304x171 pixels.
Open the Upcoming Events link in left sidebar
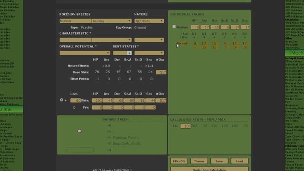click(x=11, y=98)
